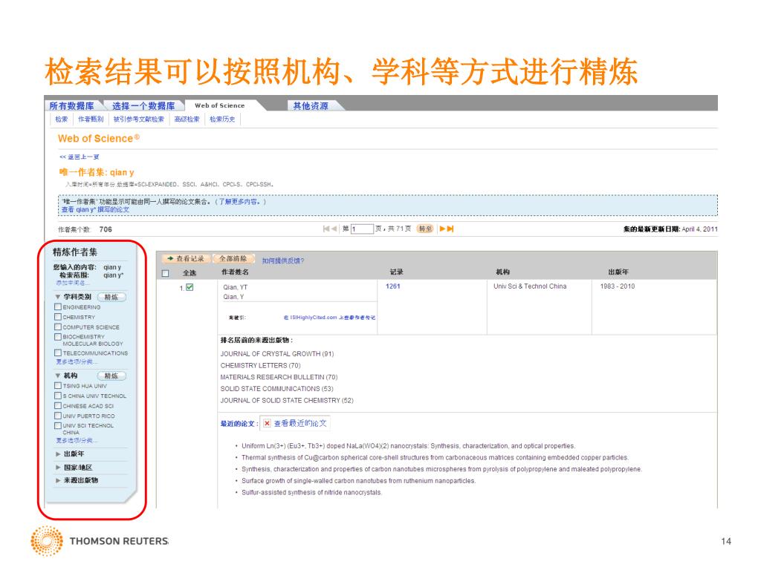Open the 其他资源 tab
The image size is (761, 570).
click(x=310, y=105)
